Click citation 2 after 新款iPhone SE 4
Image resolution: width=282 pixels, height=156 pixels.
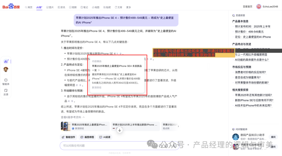tap(120, 54)
